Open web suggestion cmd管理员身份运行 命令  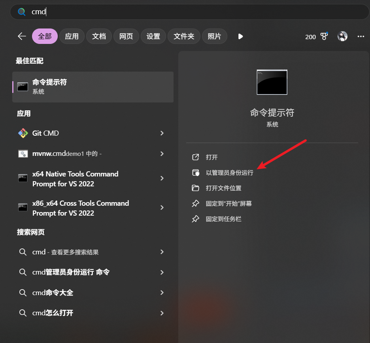coord(93,272)
